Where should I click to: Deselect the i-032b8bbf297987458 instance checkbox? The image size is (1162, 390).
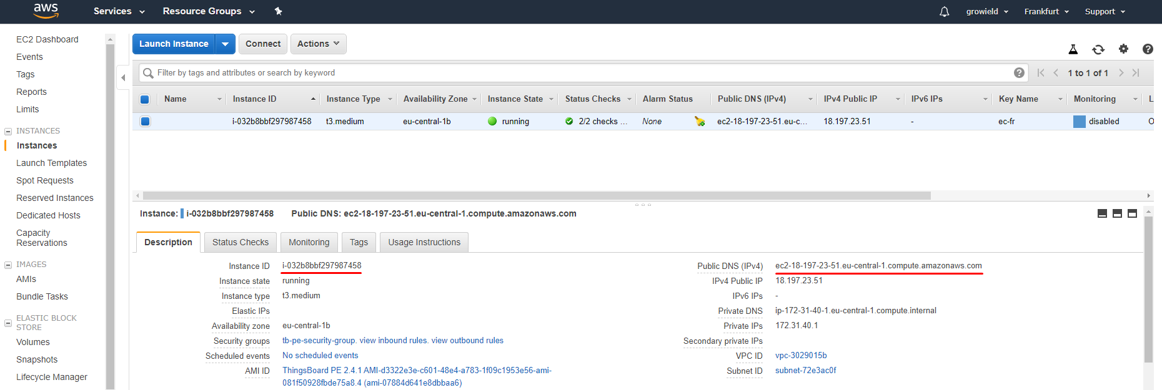tap(145, 122)
